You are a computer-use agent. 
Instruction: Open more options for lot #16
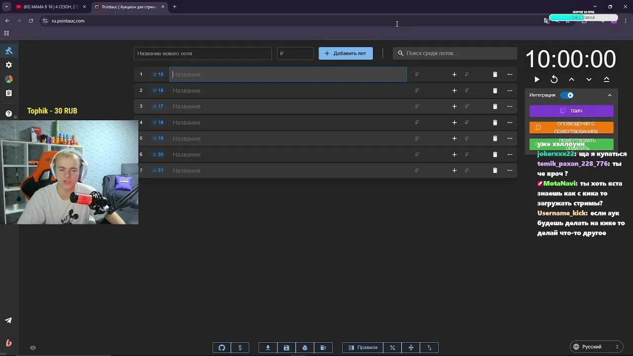[x=510, y=90]
